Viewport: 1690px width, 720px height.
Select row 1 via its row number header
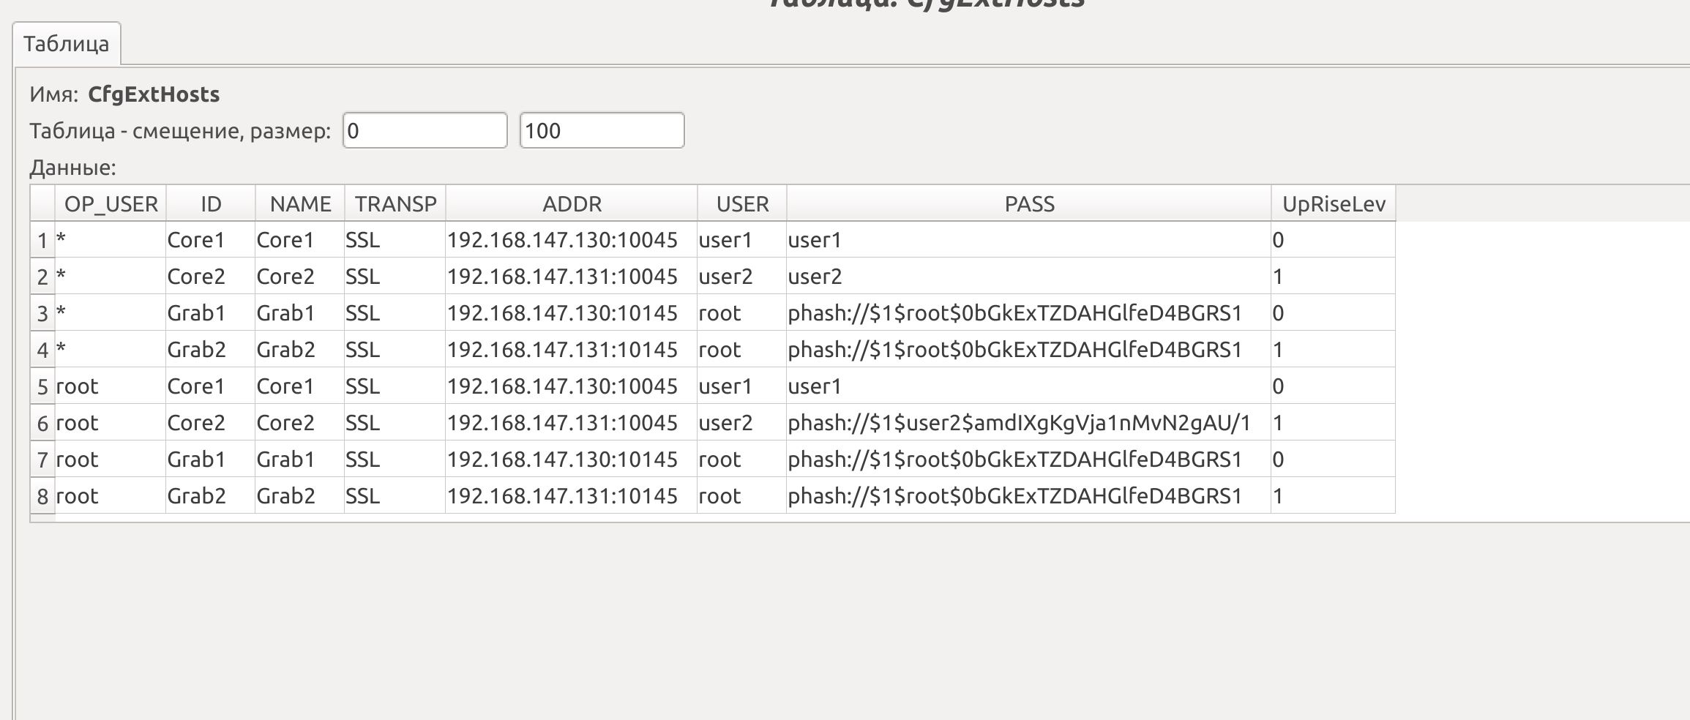(x=42, y=241)
